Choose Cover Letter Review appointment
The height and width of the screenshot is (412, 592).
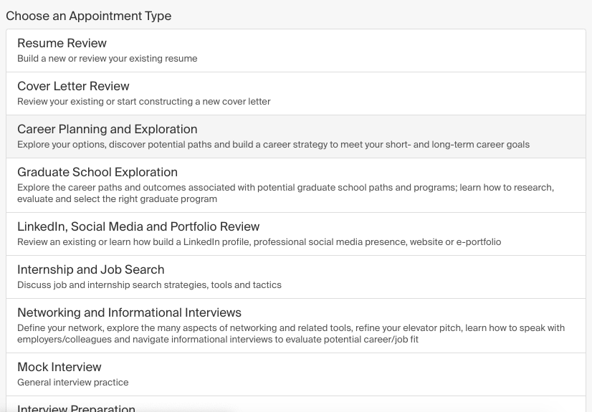[295, 94]
